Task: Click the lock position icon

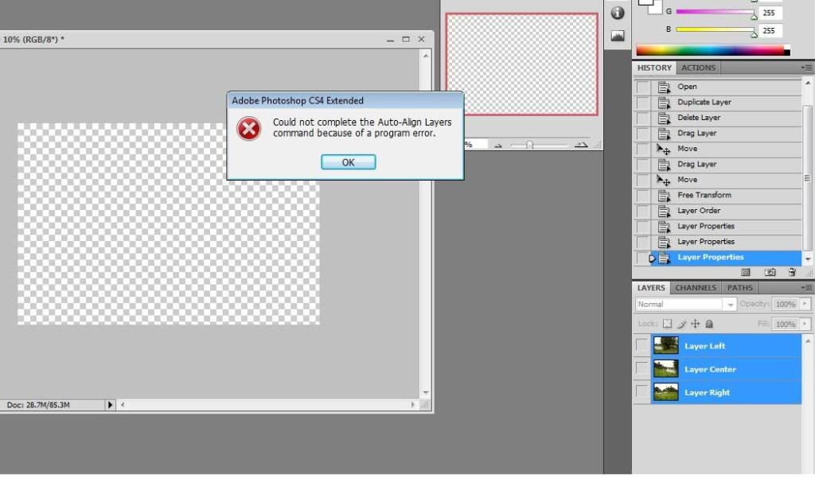Action: coord(695,325)
